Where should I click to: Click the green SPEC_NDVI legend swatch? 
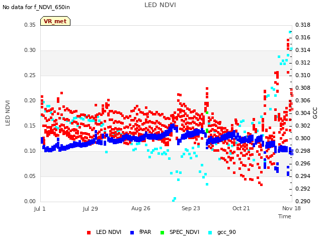[x=162, y=232]
